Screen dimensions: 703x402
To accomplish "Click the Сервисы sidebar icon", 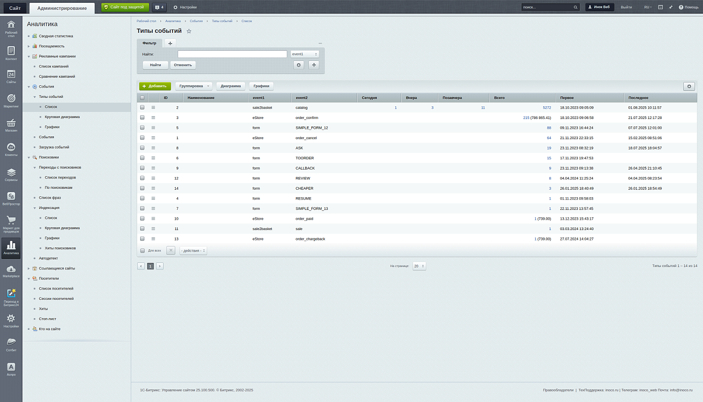I will pos(11,174).
